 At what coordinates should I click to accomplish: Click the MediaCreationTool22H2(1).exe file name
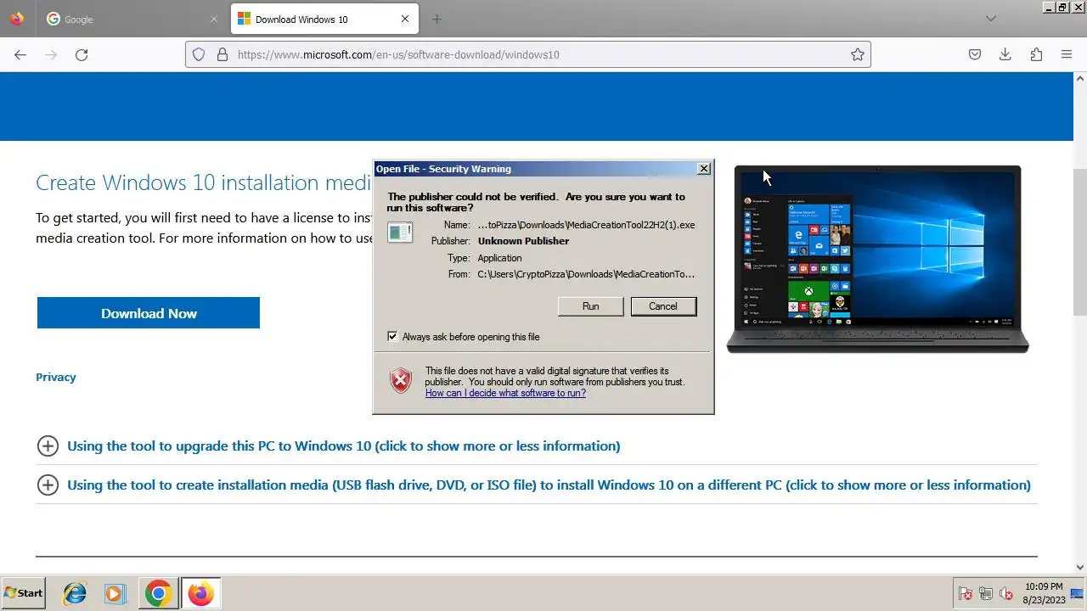coord(586,225)
